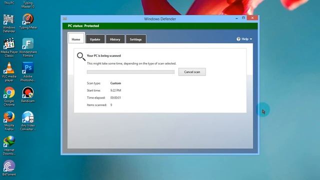Image resolution: width=320 pixels, height=180 pixels.
Task: Minimize the Windows Defender window
Action: (x=236, y=18)
